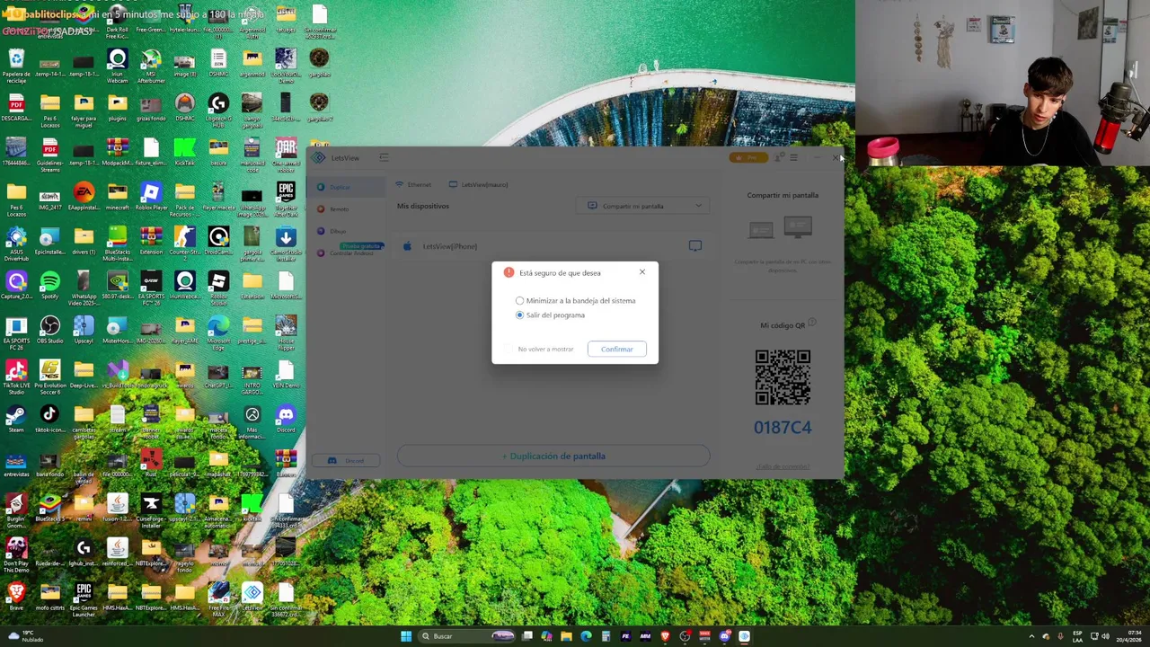Click cast icon on LetsView[iPhone] row
This screenshot has width=1150, height=647.
(x=695, y=245)
